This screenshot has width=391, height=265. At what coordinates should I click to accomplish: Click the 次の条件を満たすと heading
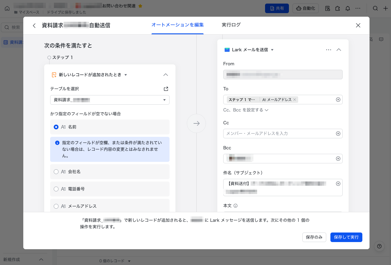click(68, 46)
